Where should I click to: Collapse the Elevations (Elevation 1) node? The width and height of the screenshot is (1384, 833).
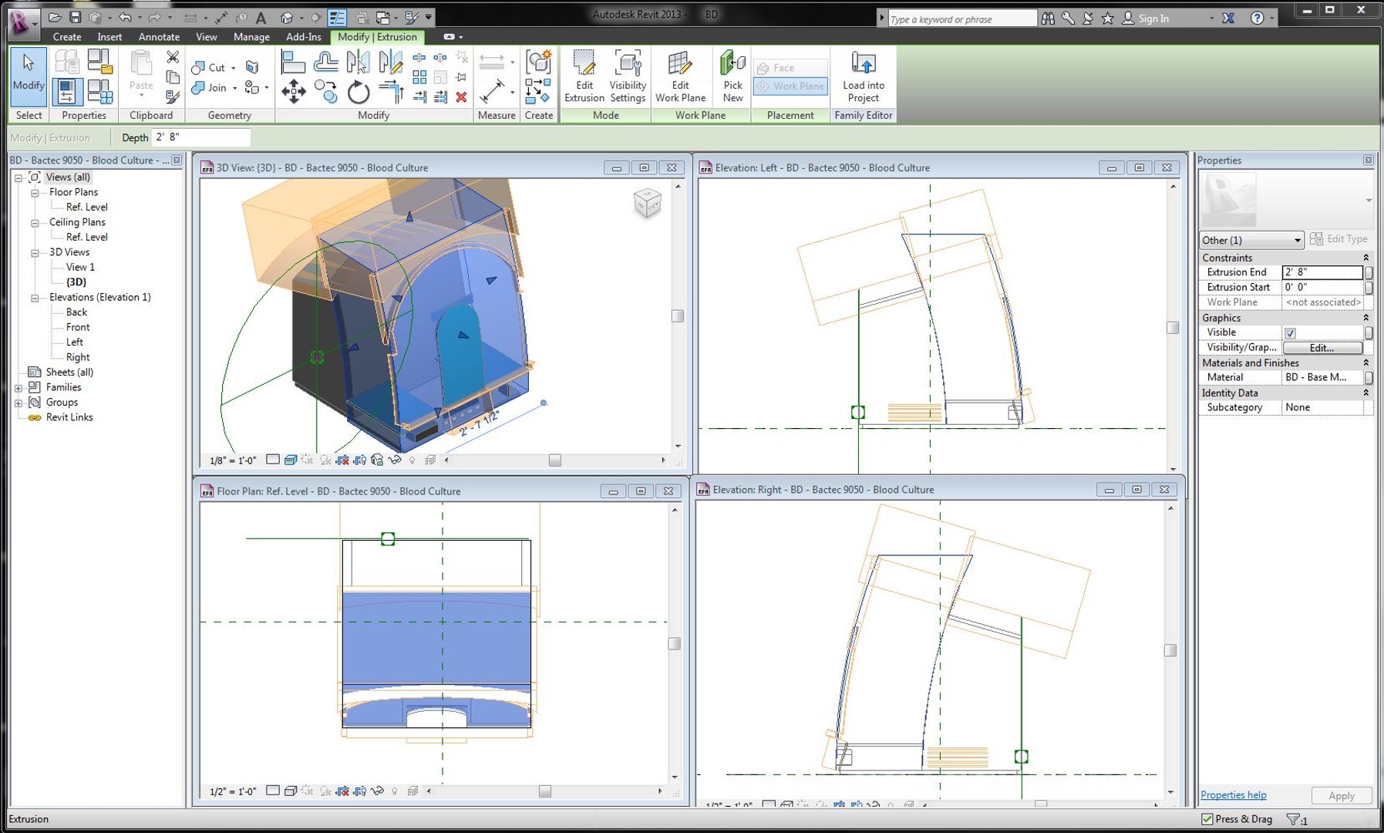click(35, 298)
